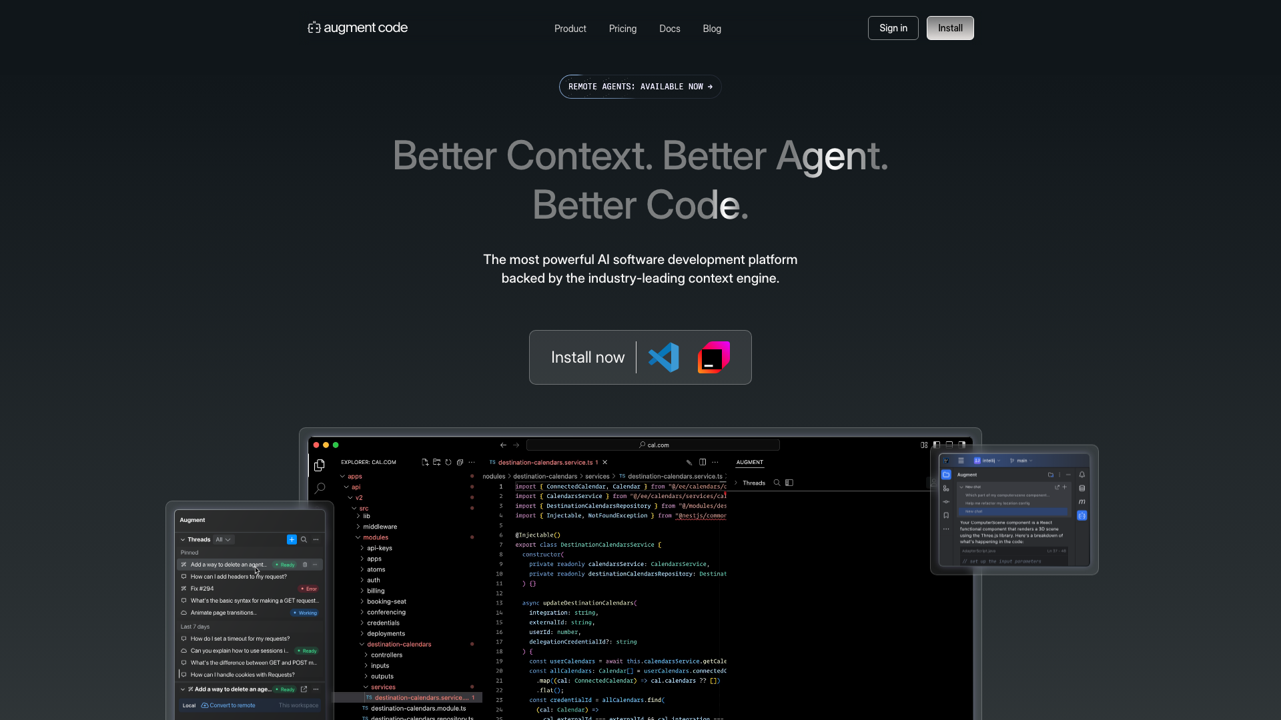Screen dimensions: 1281x720
Task: Click New File icon in Explorer header
Action: [425, 462]
